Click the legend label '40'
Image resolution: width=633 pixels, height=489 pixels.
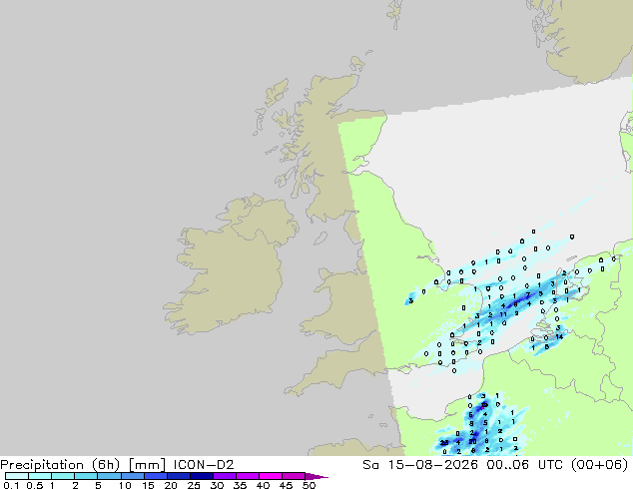point(263,485)
